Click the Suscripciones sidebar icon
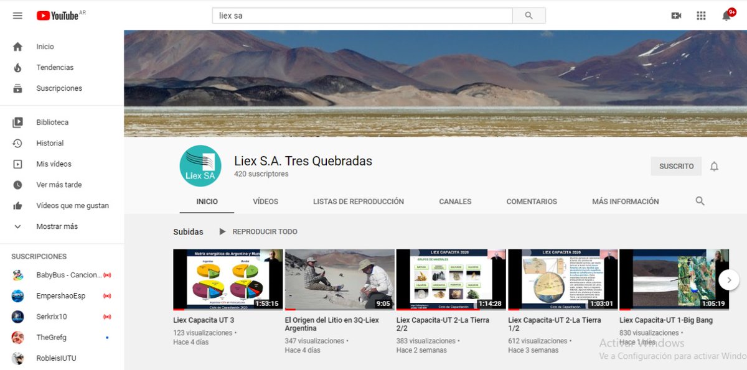Viewport: 747px width, 370px height. click(17, 88)
